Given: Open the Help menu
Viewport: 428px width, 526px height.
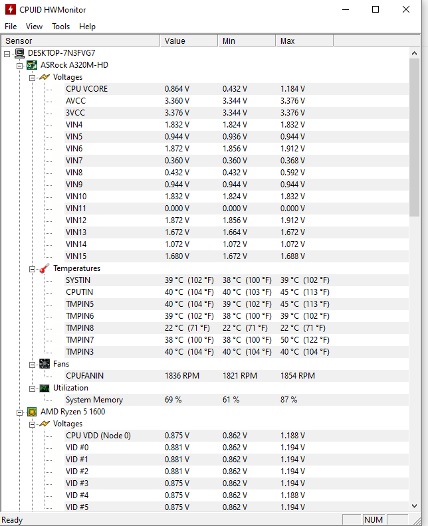Looking at the screenshot, I should (x=87, y=27).
